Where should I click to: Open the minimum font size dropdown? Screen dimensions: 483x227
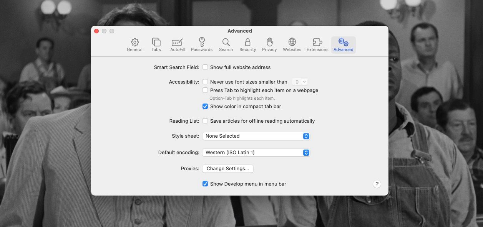[300, 82]
